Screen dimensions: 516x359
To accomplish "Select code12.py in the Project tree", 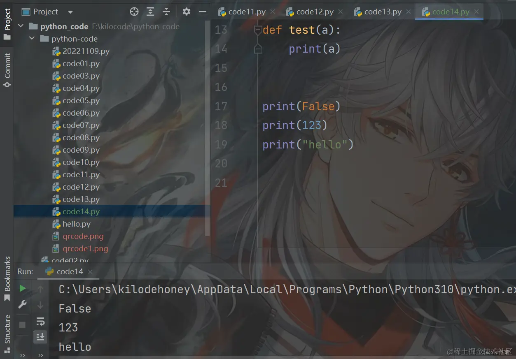I will click(x=81, y=187).
